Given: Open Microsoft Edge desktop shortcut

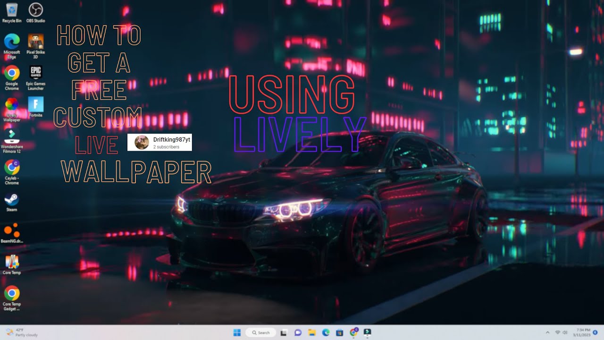Looking at the screenshot, I should [12, 46].
